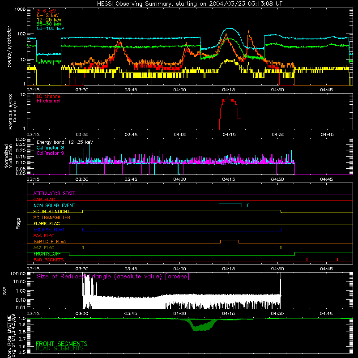Click the wide raised NON SOLAR EVENT segment
358x358 pixels.
pos(230,204)
